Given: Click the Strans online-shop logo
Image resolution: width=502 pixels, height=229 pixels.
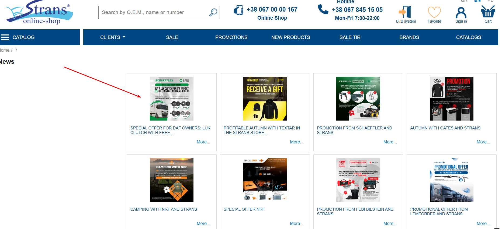Looking at the screenshot, I should coord(40,12).
